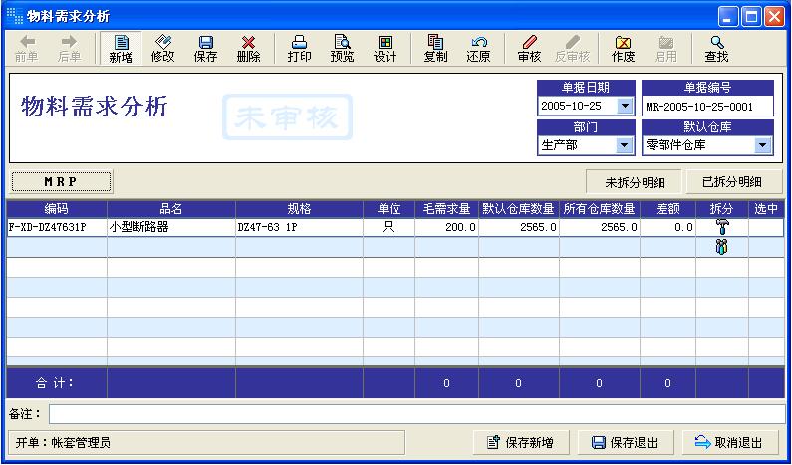Viewport: 792px width, 465px height.
Task: Switch to the 已拆分明细 tab
Action: point(731,182)
